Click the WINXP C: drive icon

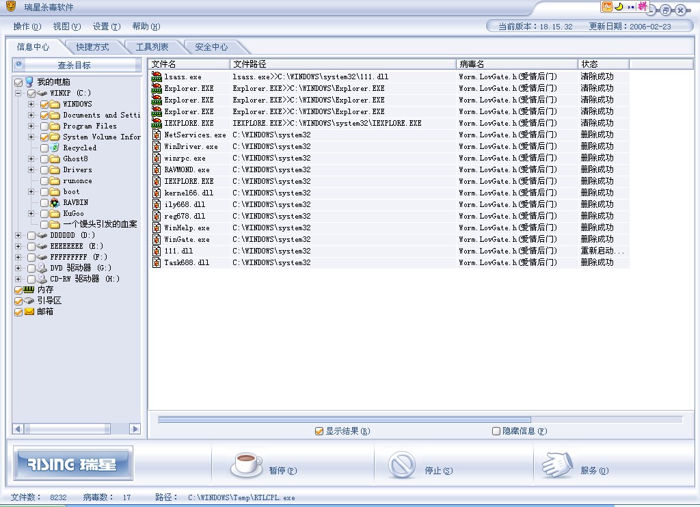42,93
